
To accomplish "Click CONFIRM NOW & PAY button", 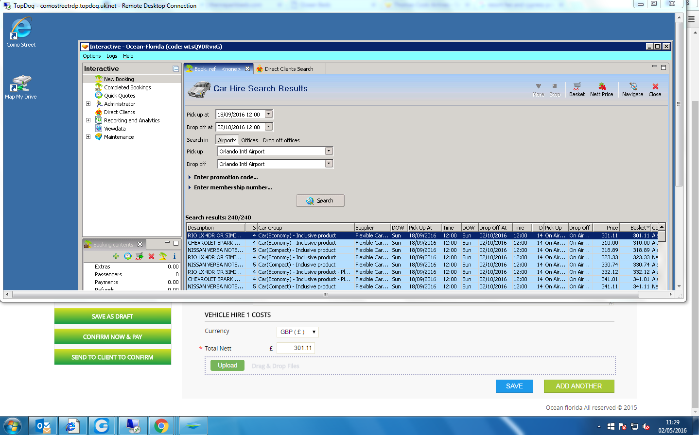I will tap(113, 336).
